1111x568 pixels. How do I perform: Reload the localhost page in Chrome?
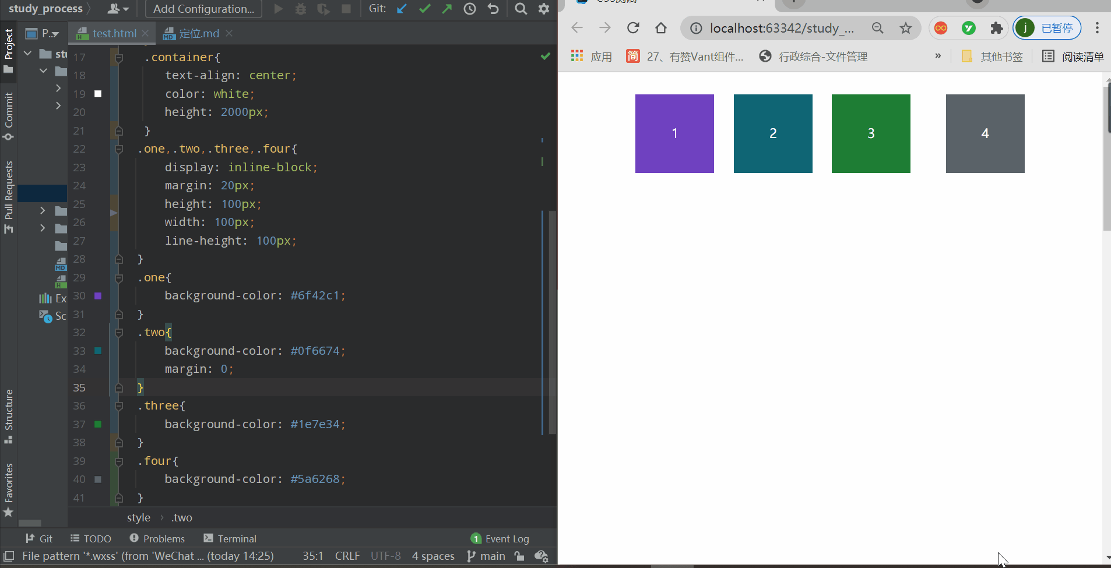[633, 28]
